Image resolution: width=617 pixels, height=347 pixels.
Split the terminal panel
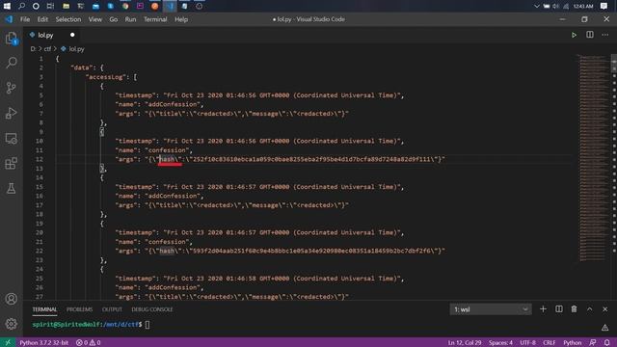tap(559, 309)
